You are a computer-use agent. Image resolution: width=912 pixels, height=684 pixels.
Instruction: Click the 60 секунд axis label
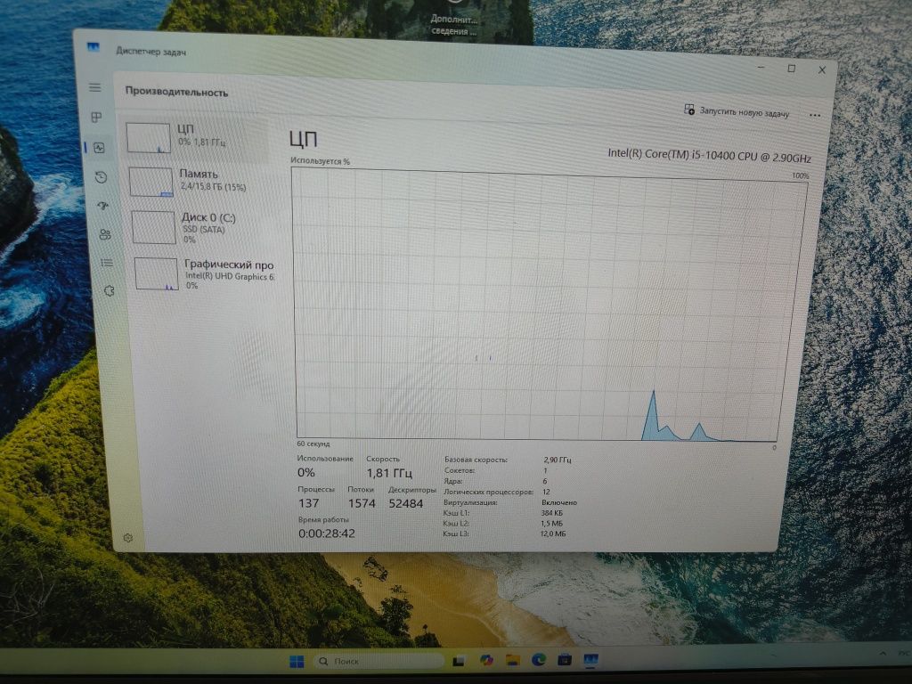(313, 444)
